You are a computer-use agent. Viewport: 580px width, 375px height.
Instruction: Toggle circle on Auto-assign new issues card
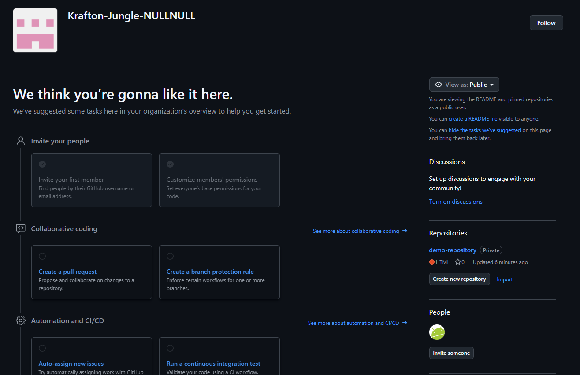tap(42, 348)
